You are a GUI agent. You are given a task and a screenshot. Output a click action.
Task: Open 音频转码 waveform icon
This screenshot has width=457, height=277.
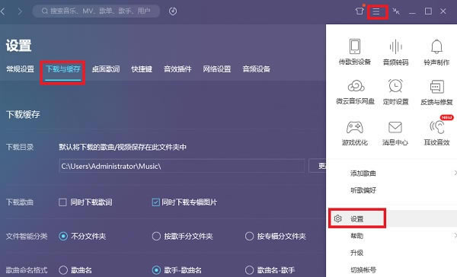click(395, 46)
